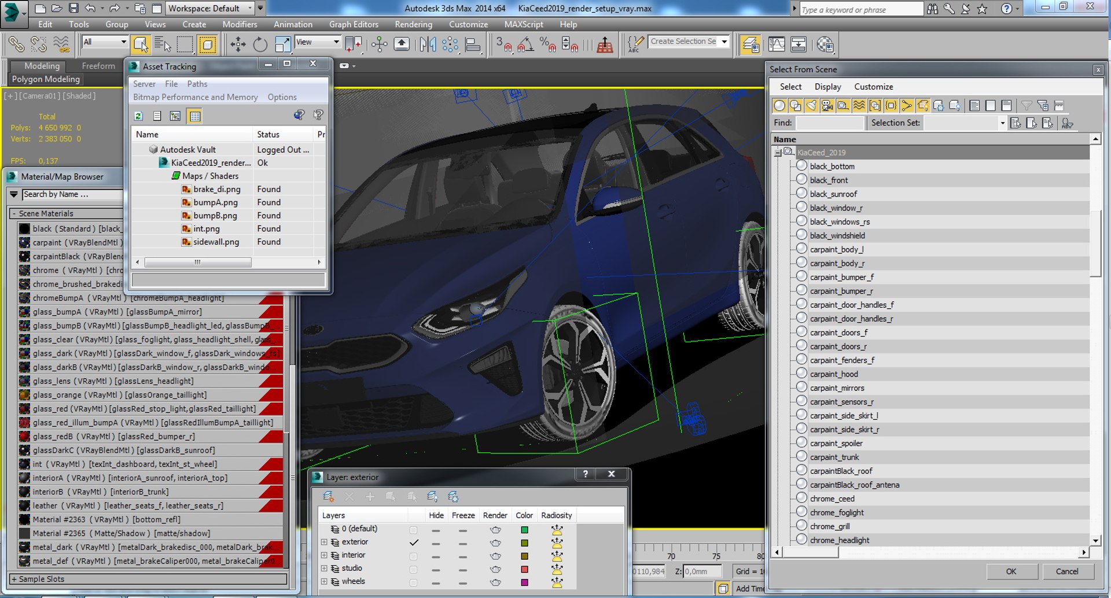Activate the Select and Scale tool
Viewport: 1111px width, 598px height.
click(282, 45)
